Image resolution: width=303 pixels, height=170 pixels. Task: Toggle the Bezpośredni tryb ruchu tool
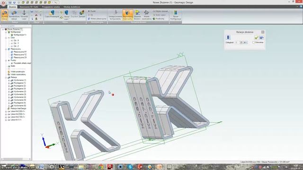[128, 15]
